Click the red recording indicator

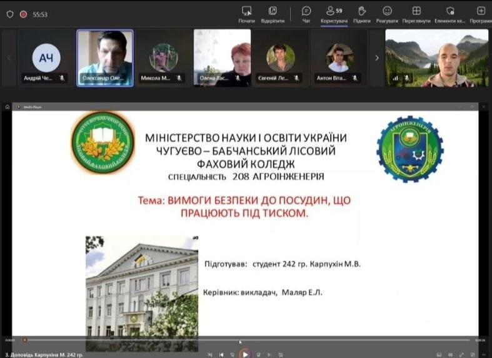[23, 14]
